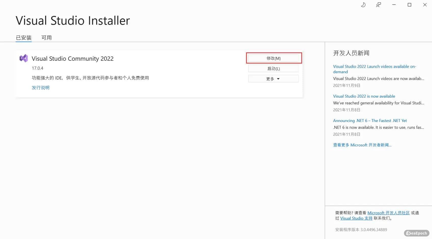Open Visual Studio 2022 Launch videos article

(x=374, y=67)
